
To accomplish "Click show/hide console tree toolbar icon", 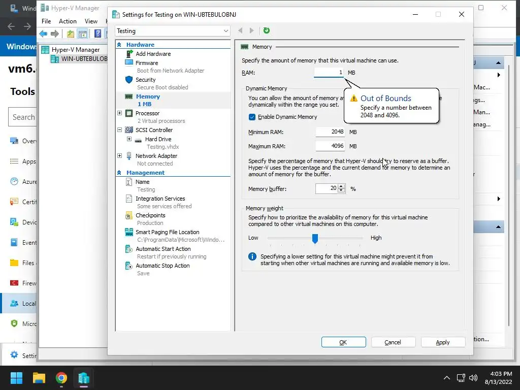I will click(x=82, y=34).
